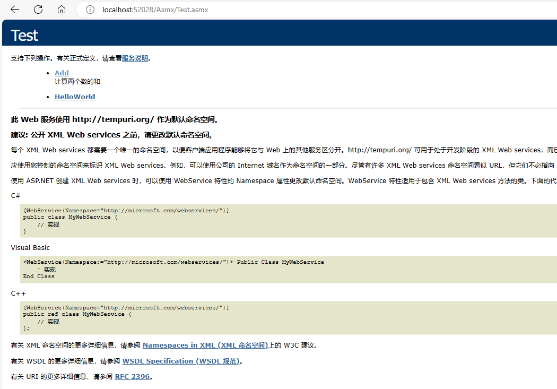View site information icon in address bar
Screen dimensions: 557x389
pos(90,10)
